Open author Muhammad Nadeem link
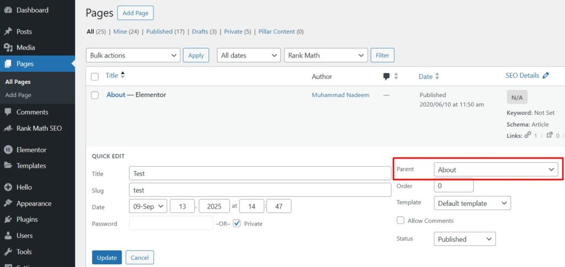 pos(340,95)
